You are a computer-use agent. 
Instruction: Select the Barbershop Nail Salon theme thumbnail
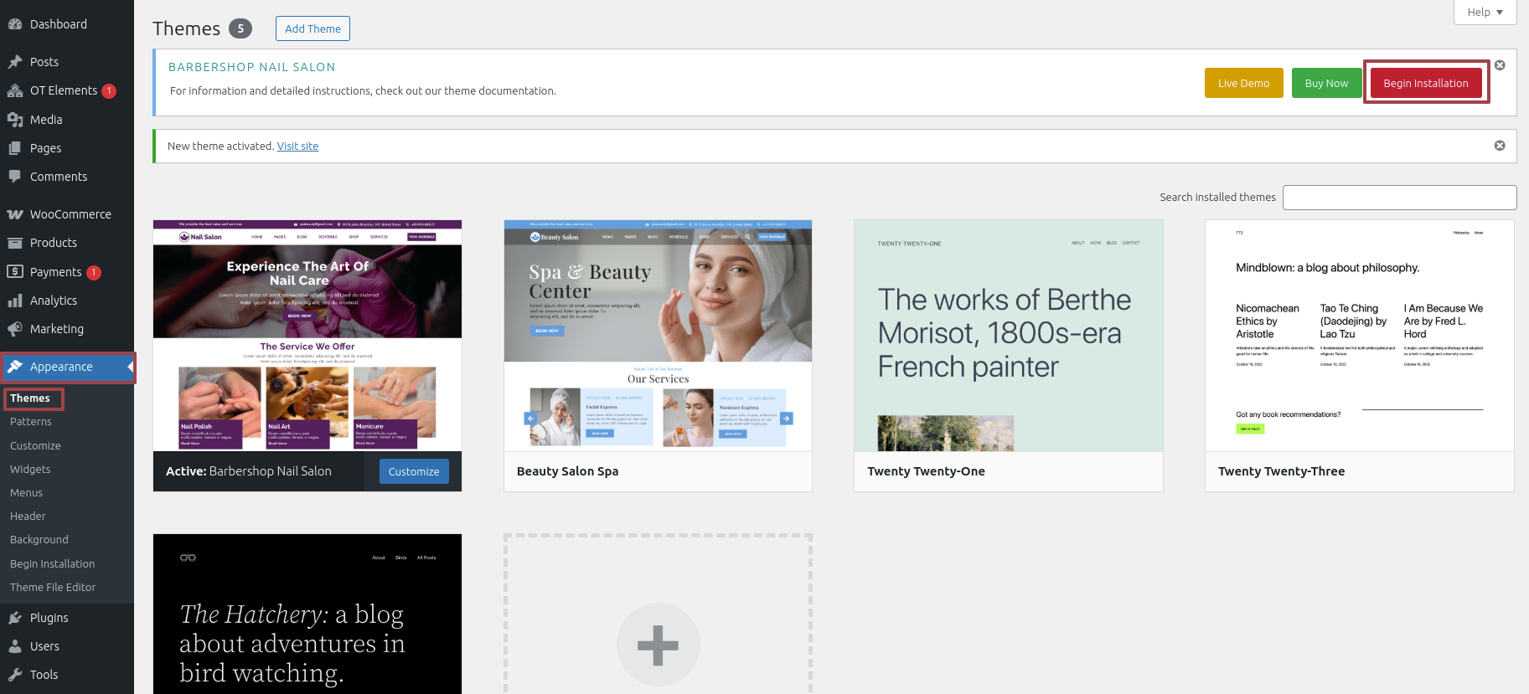[x=307, y=336]
